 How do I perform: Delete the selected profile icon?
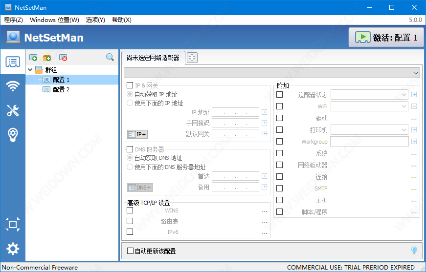pos(63,58)
